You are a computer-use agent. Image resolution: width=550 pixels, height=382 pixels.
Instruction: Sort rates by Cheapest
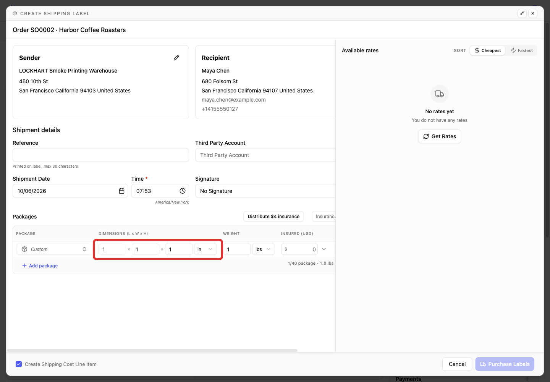pyautogui.click(x=488, y=50)
